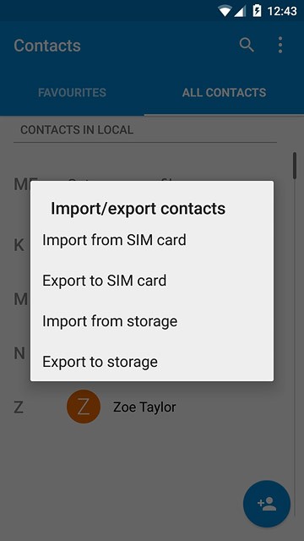Tap the Contacts app title
Screen dimensions: 304x541
[47, 46]
